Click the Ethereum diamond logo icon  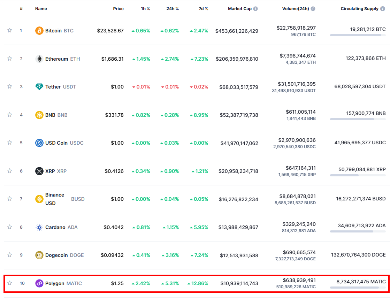[x=39, y=59]
